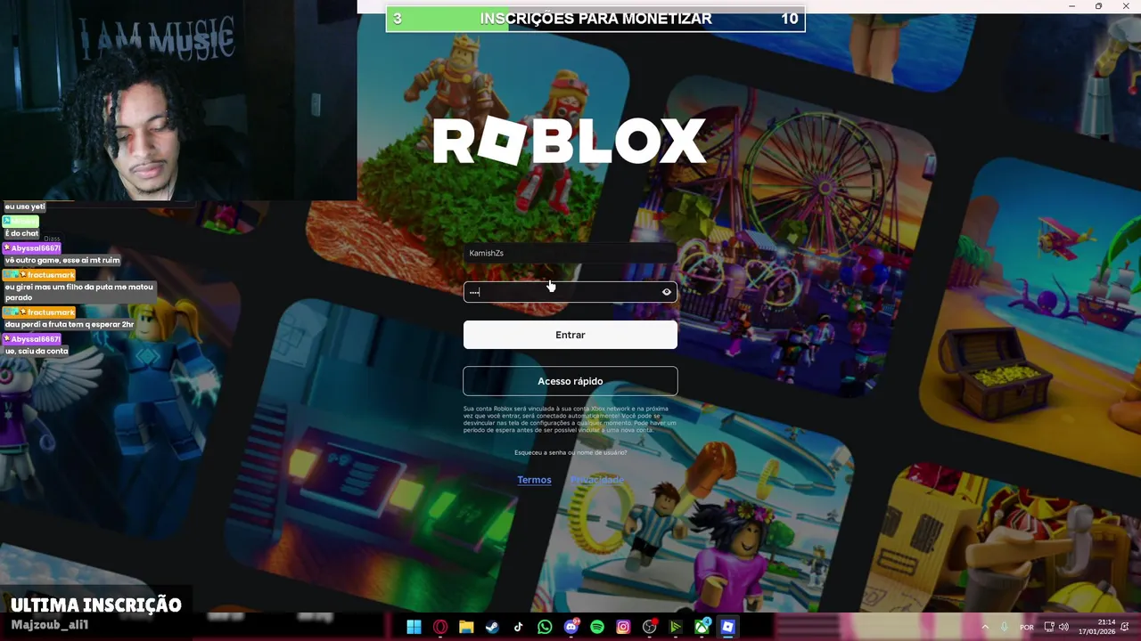Open the Acesso rápido quick login
The width and height of the screenshot is (1141, 641).
pos(570,381)
